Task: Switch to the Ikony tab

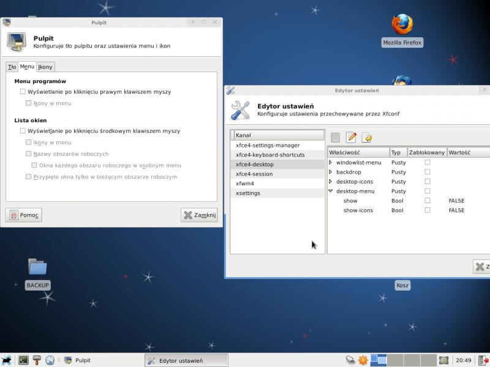Action: [45, 67]
